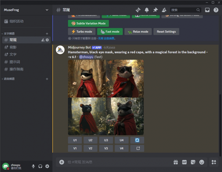The height and width of the screenshot is (172, 222).
Task: Switch to the 文字 channel
Action: coord(26,55)
